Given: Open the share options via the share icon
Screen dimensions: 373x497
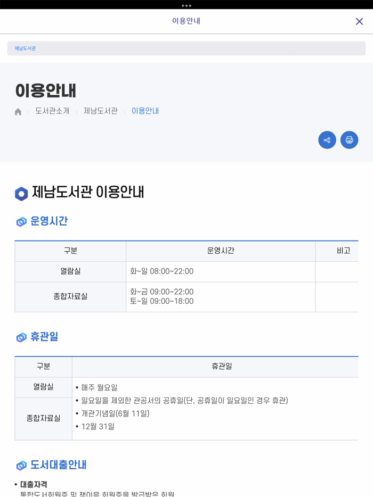Looking at the screenshot, I should pos(327,140).
